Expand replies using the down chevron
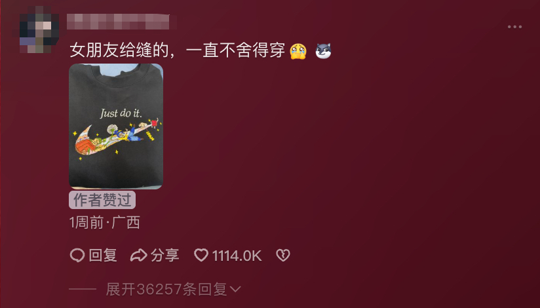The width and height of the screenshot is (540, 308). pyautogui.click(x=235, y=290)
